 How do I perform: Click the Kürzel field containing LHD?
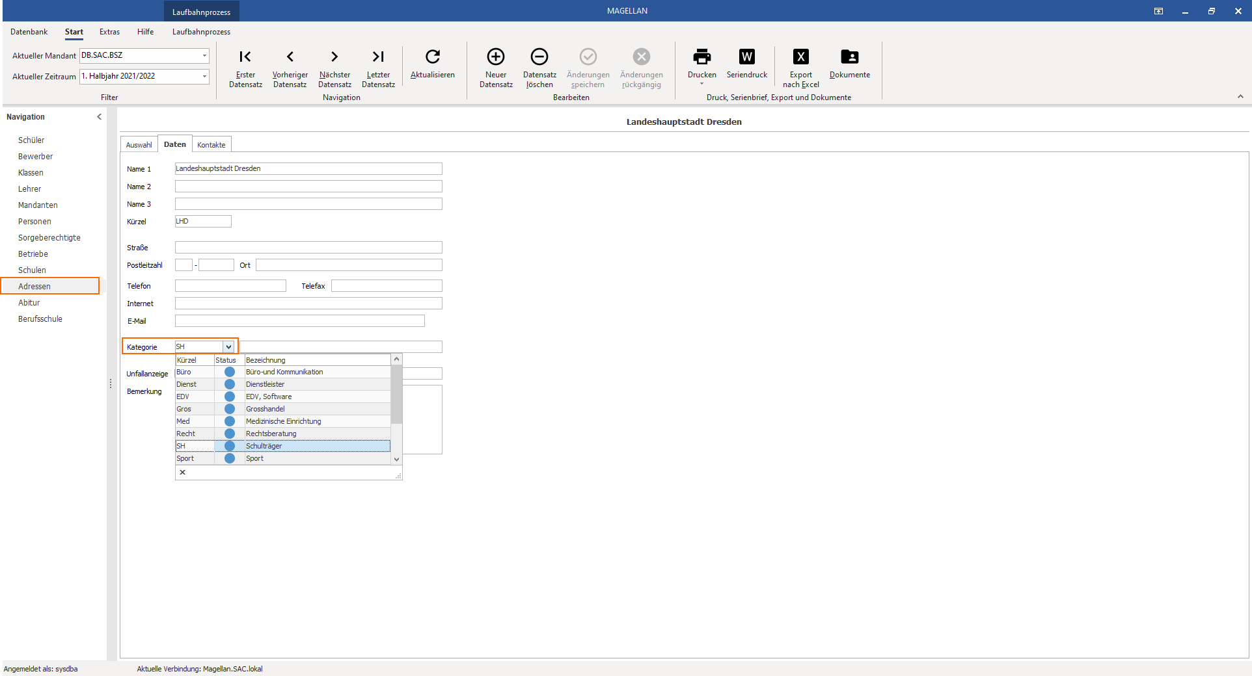[203, 222]
